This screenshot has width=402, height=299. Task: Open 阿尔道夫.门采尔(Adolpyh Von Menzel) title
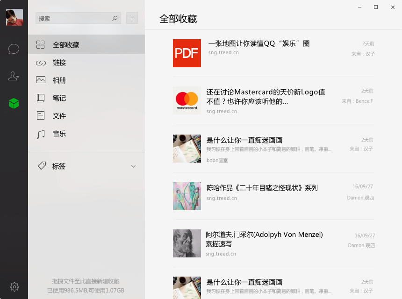click(264, 239)
